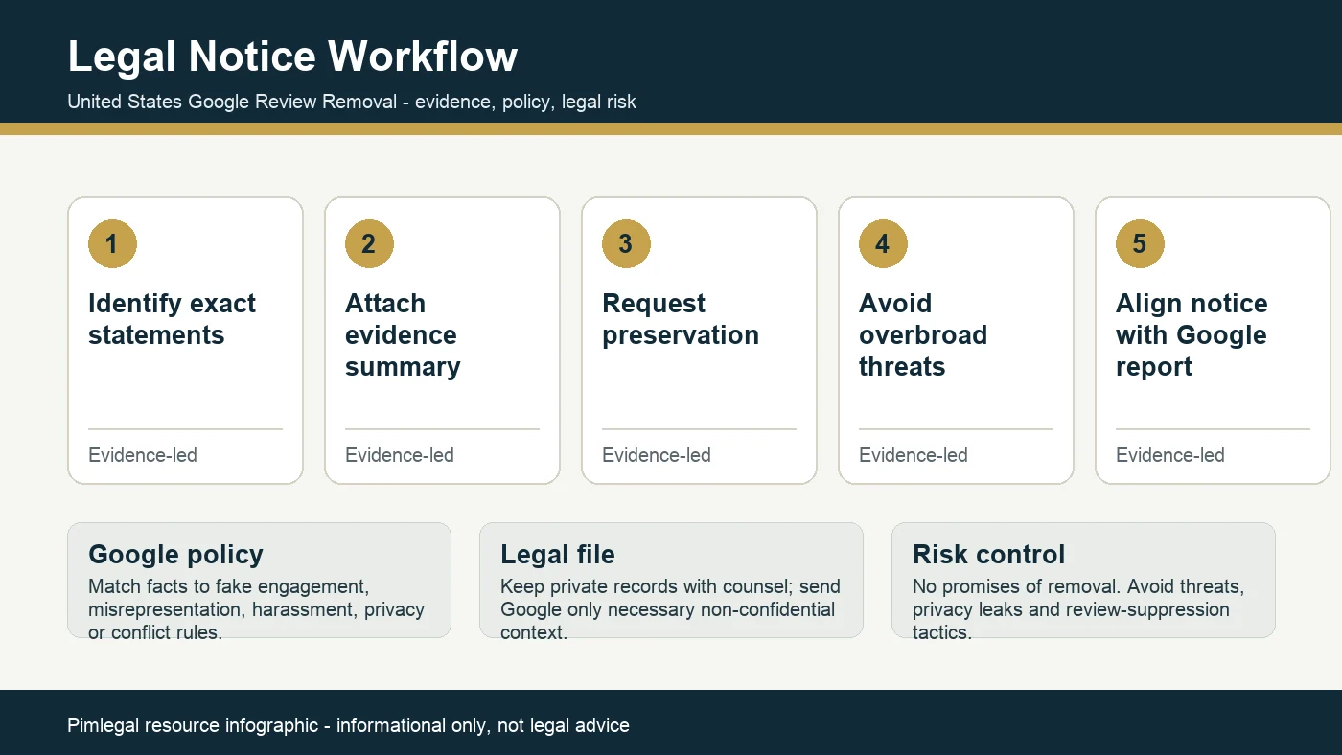1342x755 pixels.
Task: Click the "Legal file" heading
Action: click(x=558, y=555)
